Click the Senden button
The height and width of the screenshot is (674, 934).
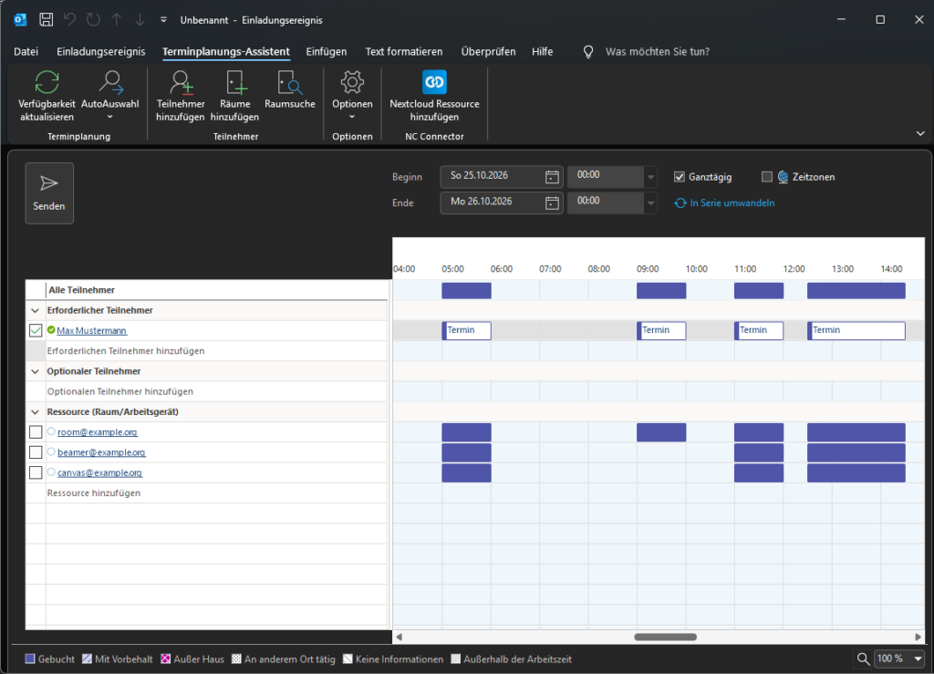pyautogui.click(x=49, y=193)
